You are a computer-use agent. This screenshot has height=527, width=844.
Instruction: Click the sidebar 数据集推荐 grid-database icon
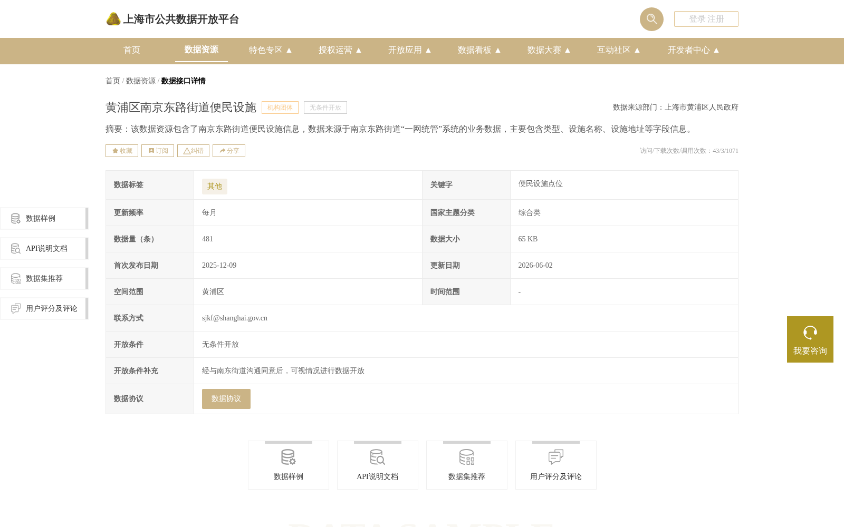(16, 279)
